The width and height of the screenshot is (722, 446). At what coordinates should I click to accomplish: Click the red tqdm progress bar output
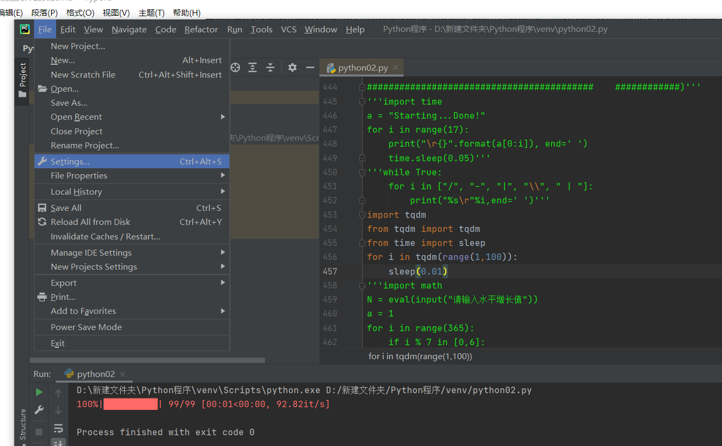(131, 404)
